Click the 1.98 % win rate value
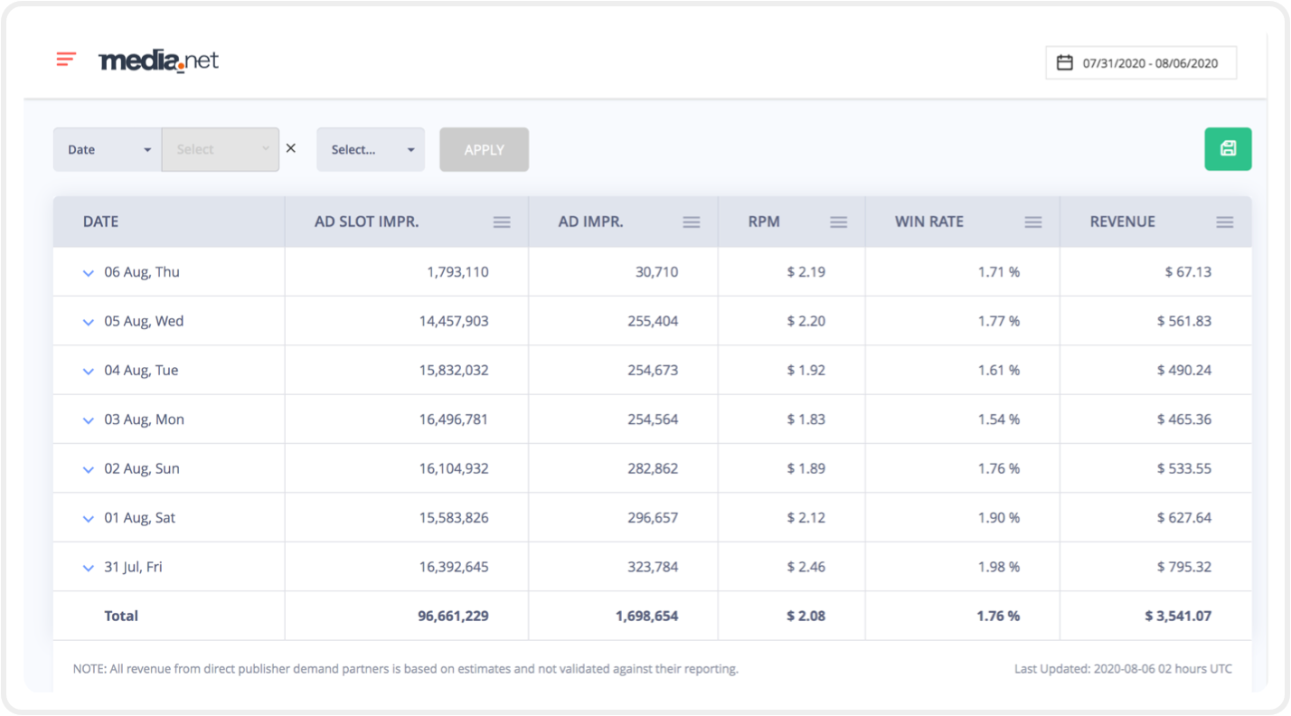1291x716 pixels. (x=999, y=567)
